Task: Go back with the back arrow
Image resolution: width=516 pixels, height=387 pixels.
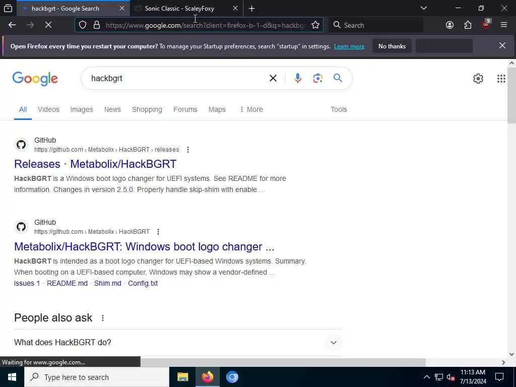Action: point(12,25)
